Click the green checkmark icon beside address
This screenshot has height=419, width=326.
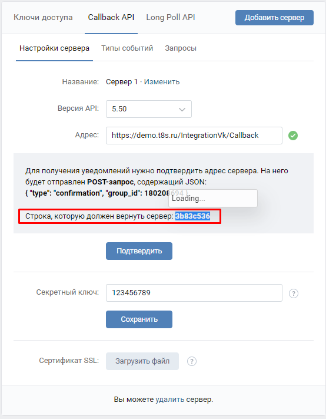[x=293, y=136]
